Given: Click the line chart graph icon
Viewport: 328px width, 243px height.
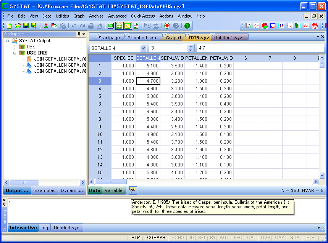Looking at the screenshot, I should coord(256,26).
